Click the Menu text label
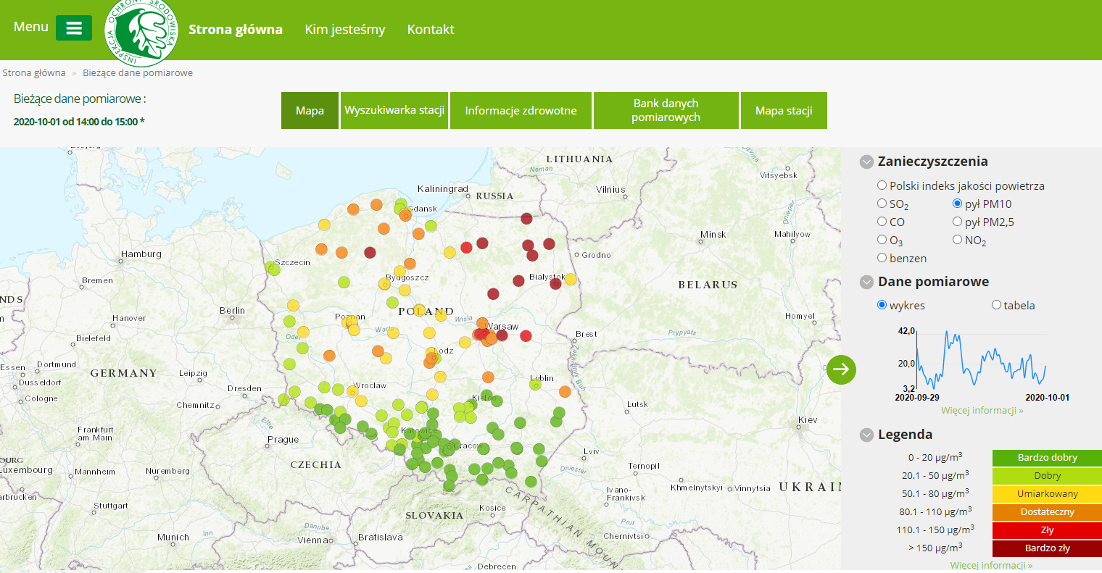Viewport: 1102px width, 573px height. click(30, 27)
